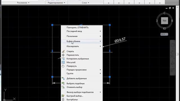The image size is (180, 101).
Task: Open the МСК coordinate system dropdown
Action: 164,34
